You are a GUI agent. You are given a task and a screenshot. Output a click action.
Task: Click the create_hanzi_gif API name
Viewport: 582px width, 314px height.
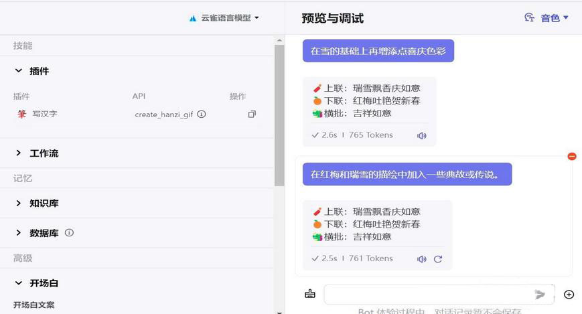pyautogui.click(x=163, y=114)
